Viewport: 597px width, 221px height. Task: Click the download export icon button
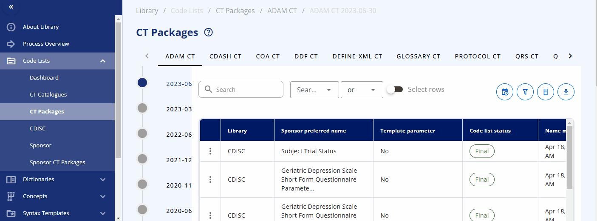[x=566, y=92]
